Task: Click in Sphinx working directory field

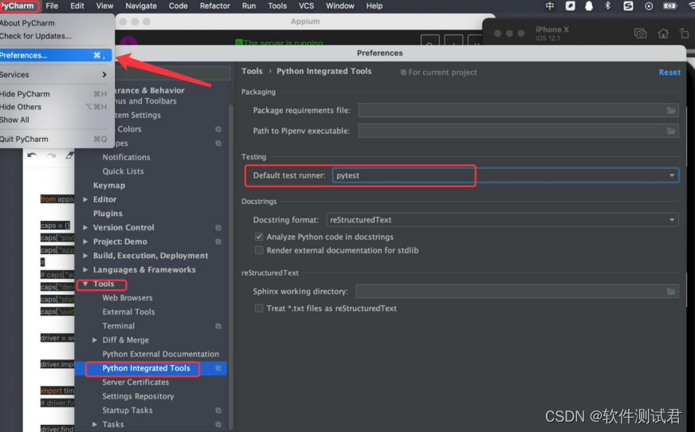Action: click(516, 291)
